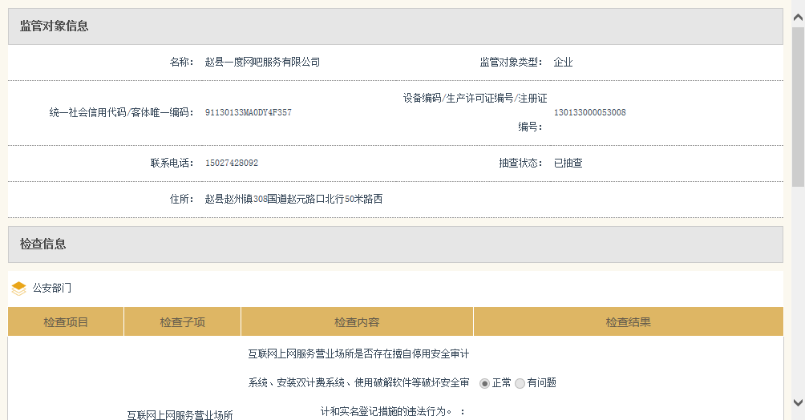805x420 pixels.
Task: Click company name 赵县一度网吧服务有限公司
Action: pos(262,63)
